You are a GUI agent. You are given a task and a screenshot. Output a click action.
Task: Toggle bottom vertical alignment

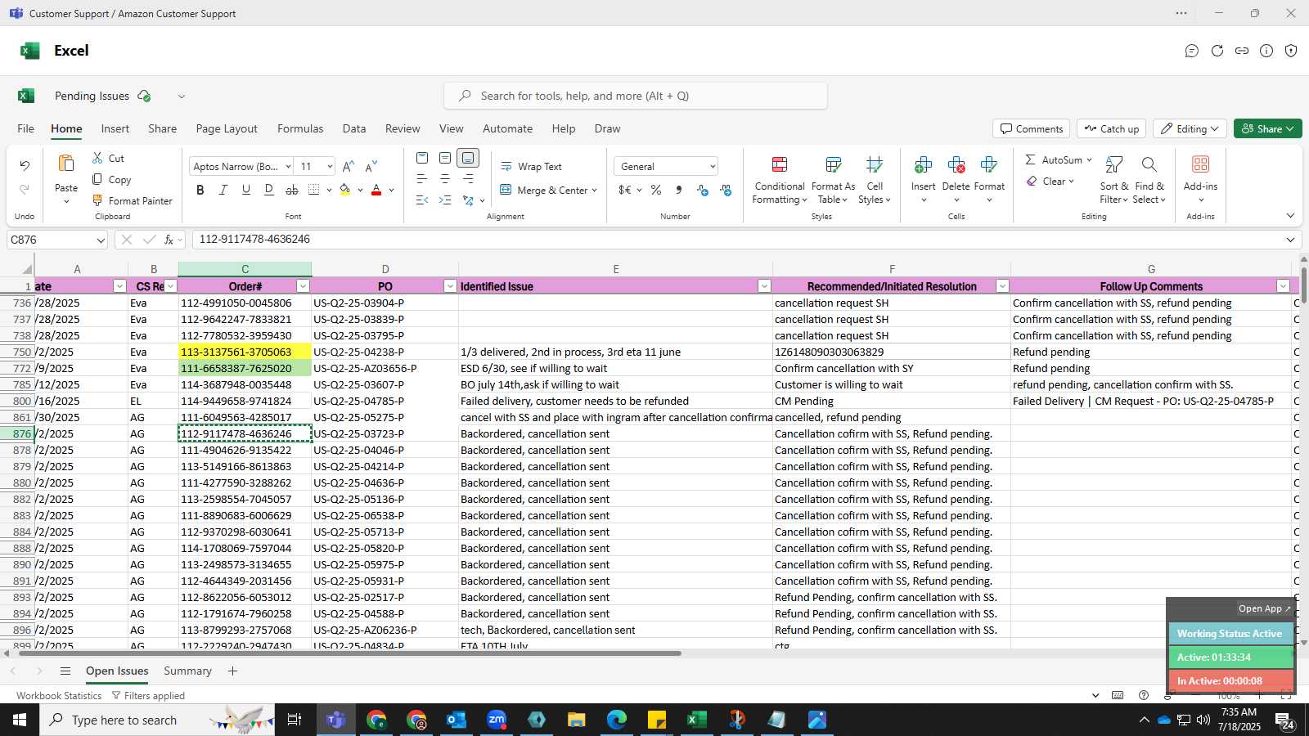(468, 158)
